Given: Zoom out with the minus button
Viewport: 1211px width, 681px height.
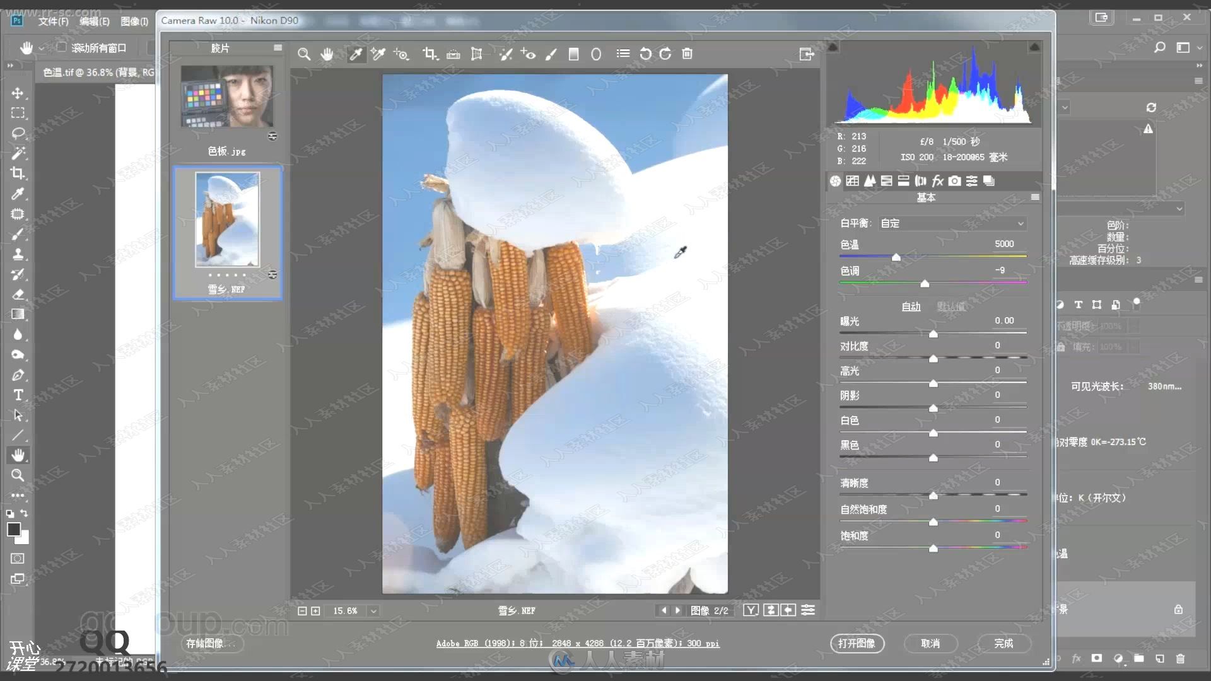Looking at the screenshot, I should pyautogui.click(x=302, y=611).
